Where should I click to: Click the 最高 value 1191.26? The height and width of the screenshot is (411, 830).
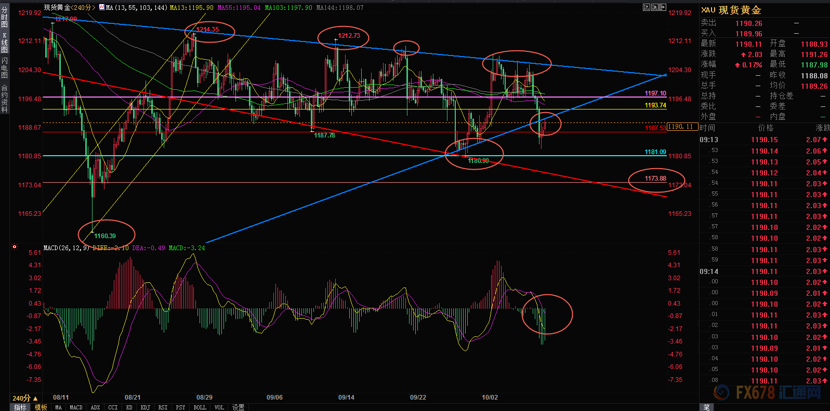[x=814, y=54]
